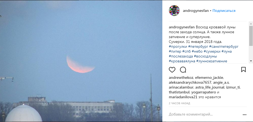Open hashtag #санктпетербург
This screenshot has height=122, width=253.
224,46
